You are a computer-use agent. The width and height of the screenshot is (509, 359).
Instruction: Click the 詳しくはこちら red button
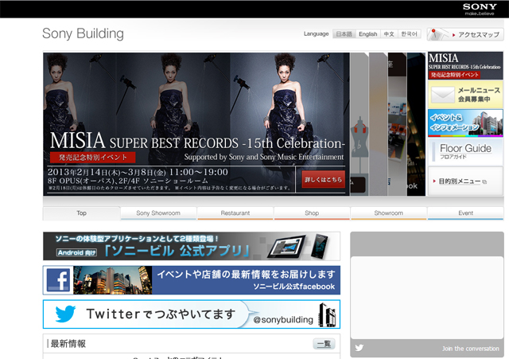click(324, 180)
